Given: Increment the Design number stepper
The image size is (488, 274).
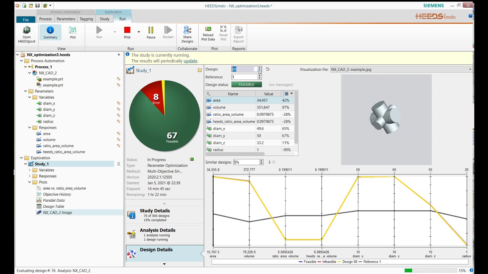Looking at the screenshot, I should tap(260, 68).
